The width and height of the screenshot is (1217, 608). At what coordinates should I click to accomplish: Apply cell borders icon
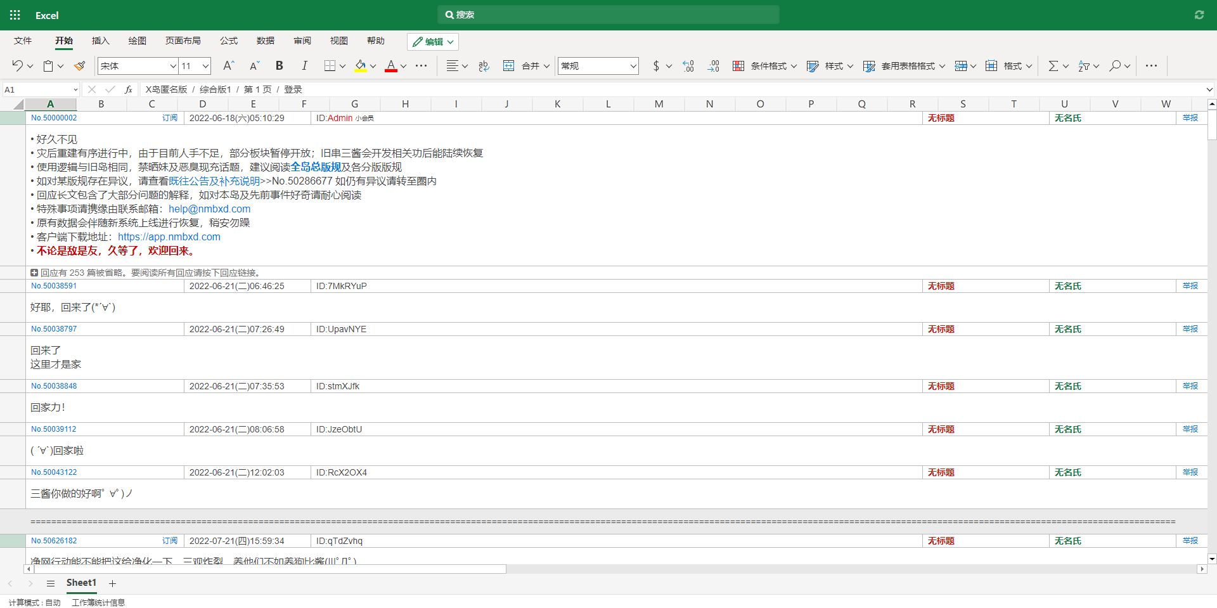330,65
